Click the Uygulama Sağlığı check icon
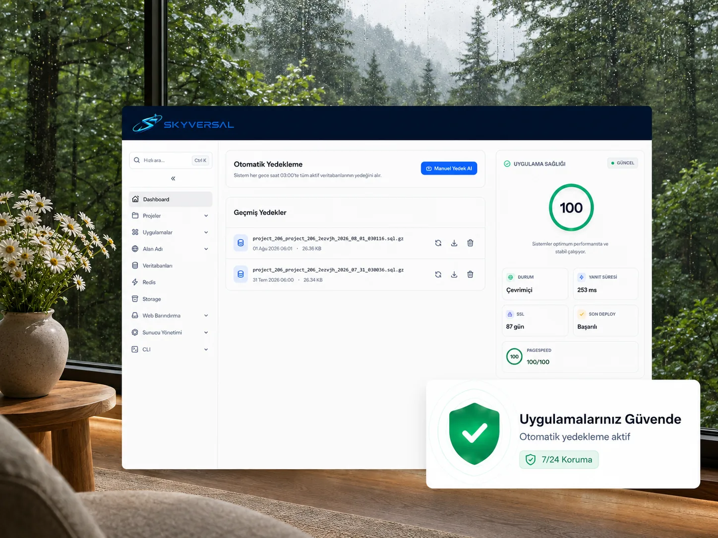Screen dimensions: 718x538 507,163
